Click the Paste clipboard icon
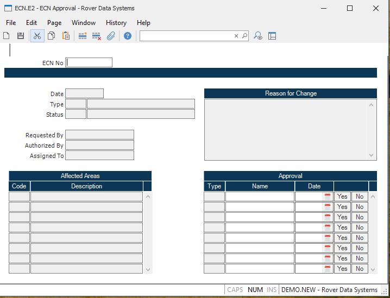Screen dimensions: 390x298 pos(66,36)
